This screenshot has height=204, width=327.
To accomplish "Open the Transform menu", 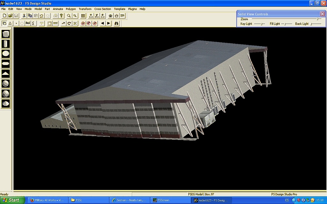I will click(x=85, y=9).
